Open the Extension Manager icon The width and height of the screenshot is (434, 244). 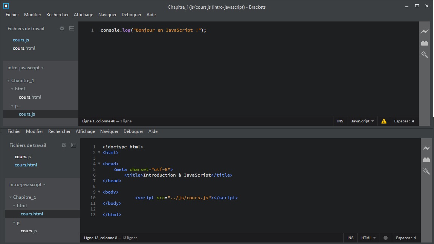click(x=425, y=43)
